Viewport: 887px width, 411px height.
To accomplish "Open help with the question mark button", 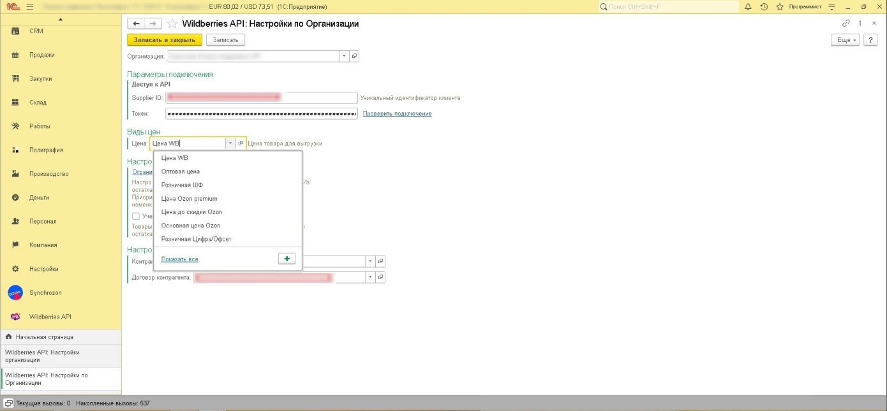I will pyautogui.click(x=870, y=40).
